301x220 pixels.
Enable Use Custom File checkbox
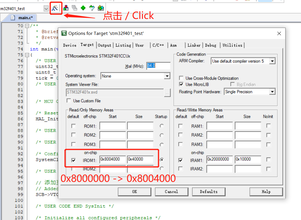[x=69, y=101]
